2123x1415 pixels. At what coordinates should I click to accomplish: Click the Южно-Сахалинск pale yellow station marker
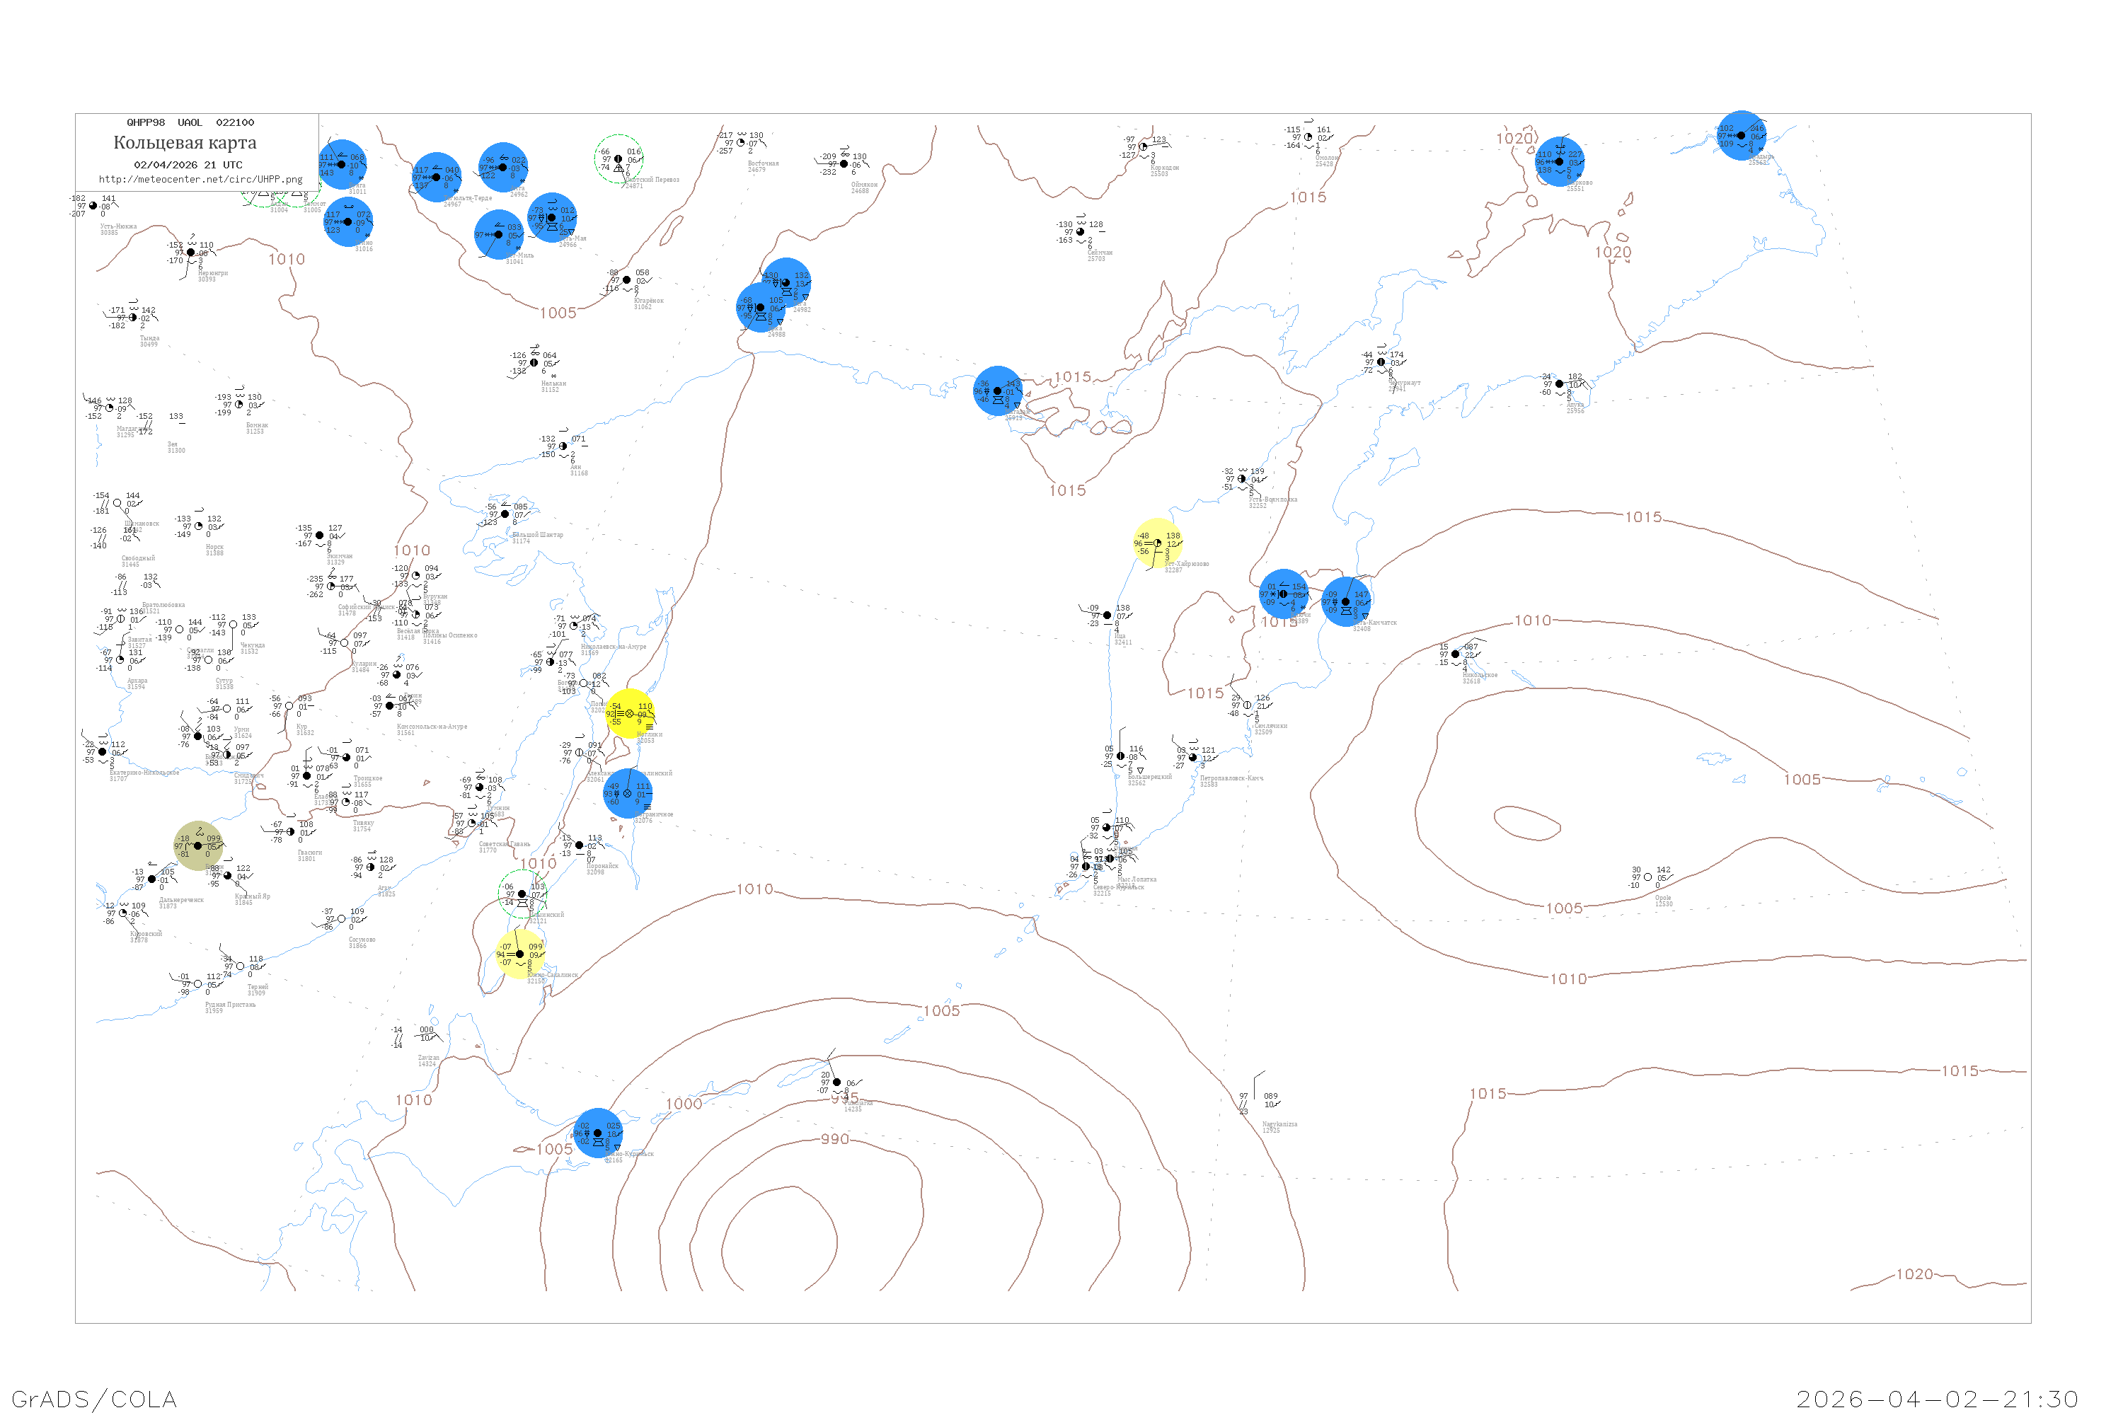520,954
